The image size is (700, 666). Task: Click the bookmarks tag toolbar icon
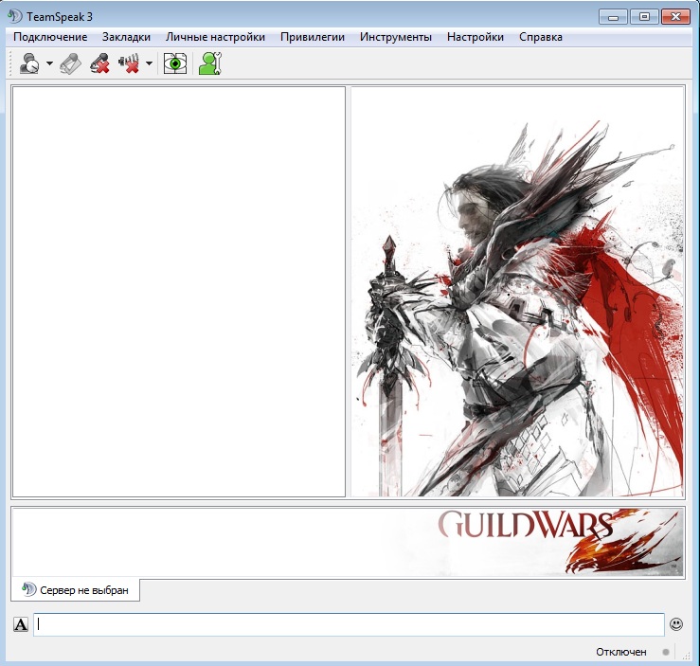pyautogui.click(x=70, y=63)
